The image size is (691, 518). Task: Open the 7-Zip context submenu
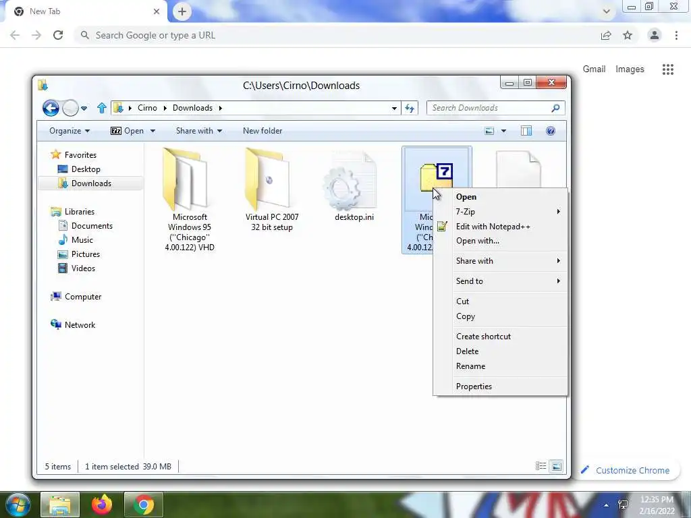coord(500,212)
